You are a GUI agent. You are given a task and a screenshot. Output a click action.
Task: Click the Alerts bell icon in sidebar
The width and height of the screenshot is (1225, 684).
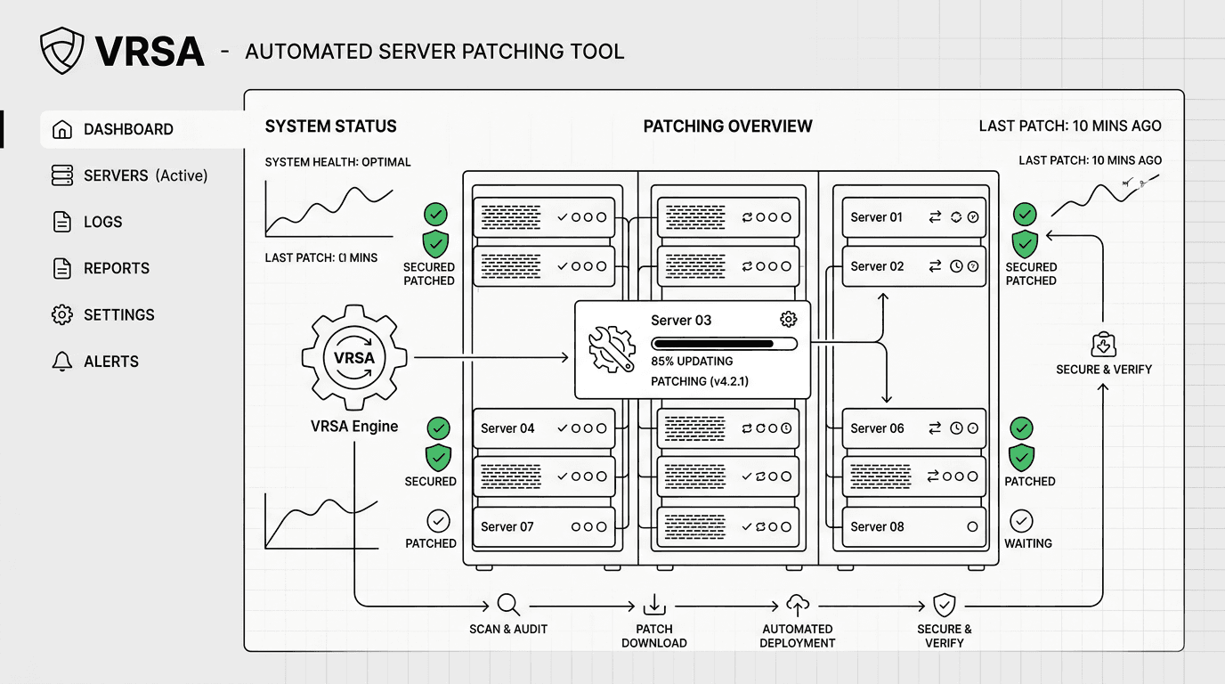[62, 362]
